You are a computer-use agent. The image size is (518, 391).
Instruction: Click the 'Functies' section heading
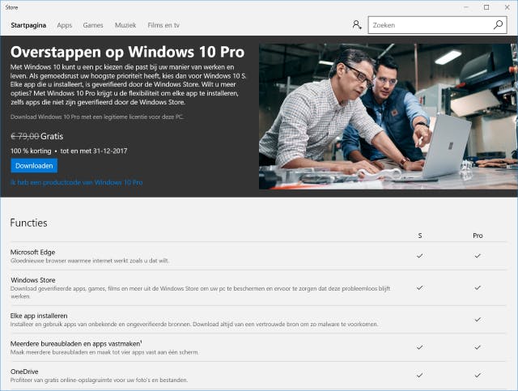(29, 223)
